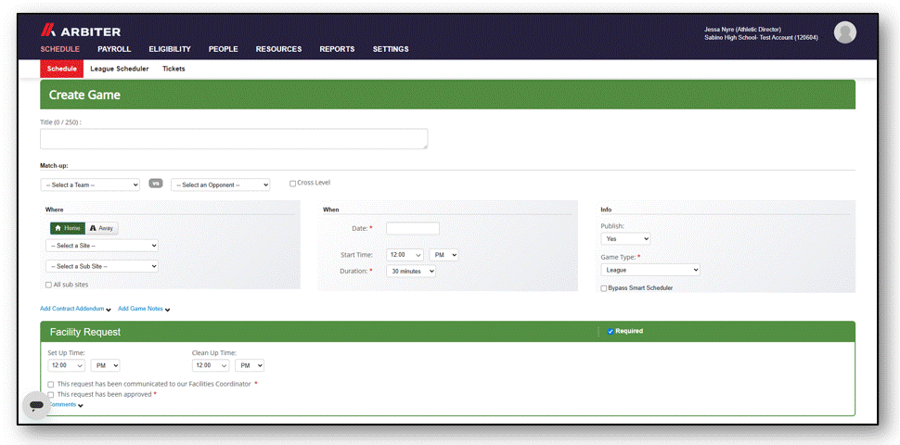Open the PAYROLL menu
This screenshot has width=900, height=445.
click(x=114, y=49)
